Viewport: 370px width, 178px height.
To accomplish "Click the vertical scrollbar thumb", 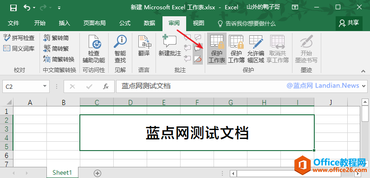I will point(365,114).
